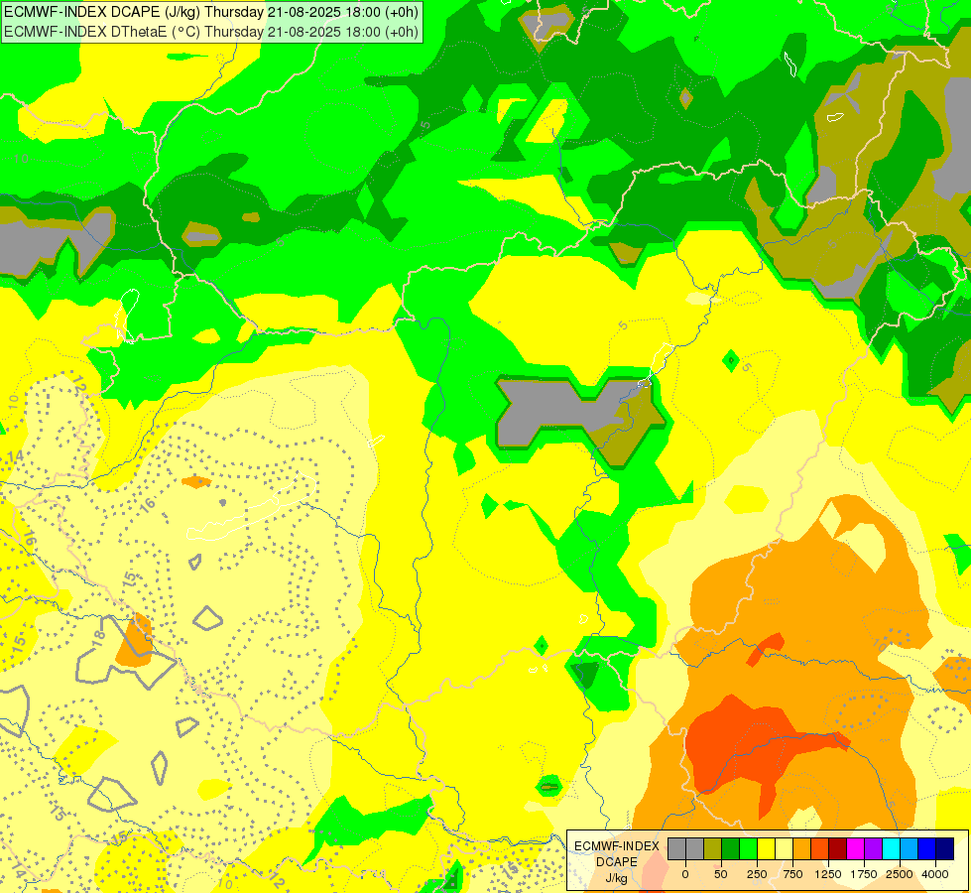Screen dimensions: 971x893
Task: Click the DCAPE title line in header
Action: click(x=210, y=12)
